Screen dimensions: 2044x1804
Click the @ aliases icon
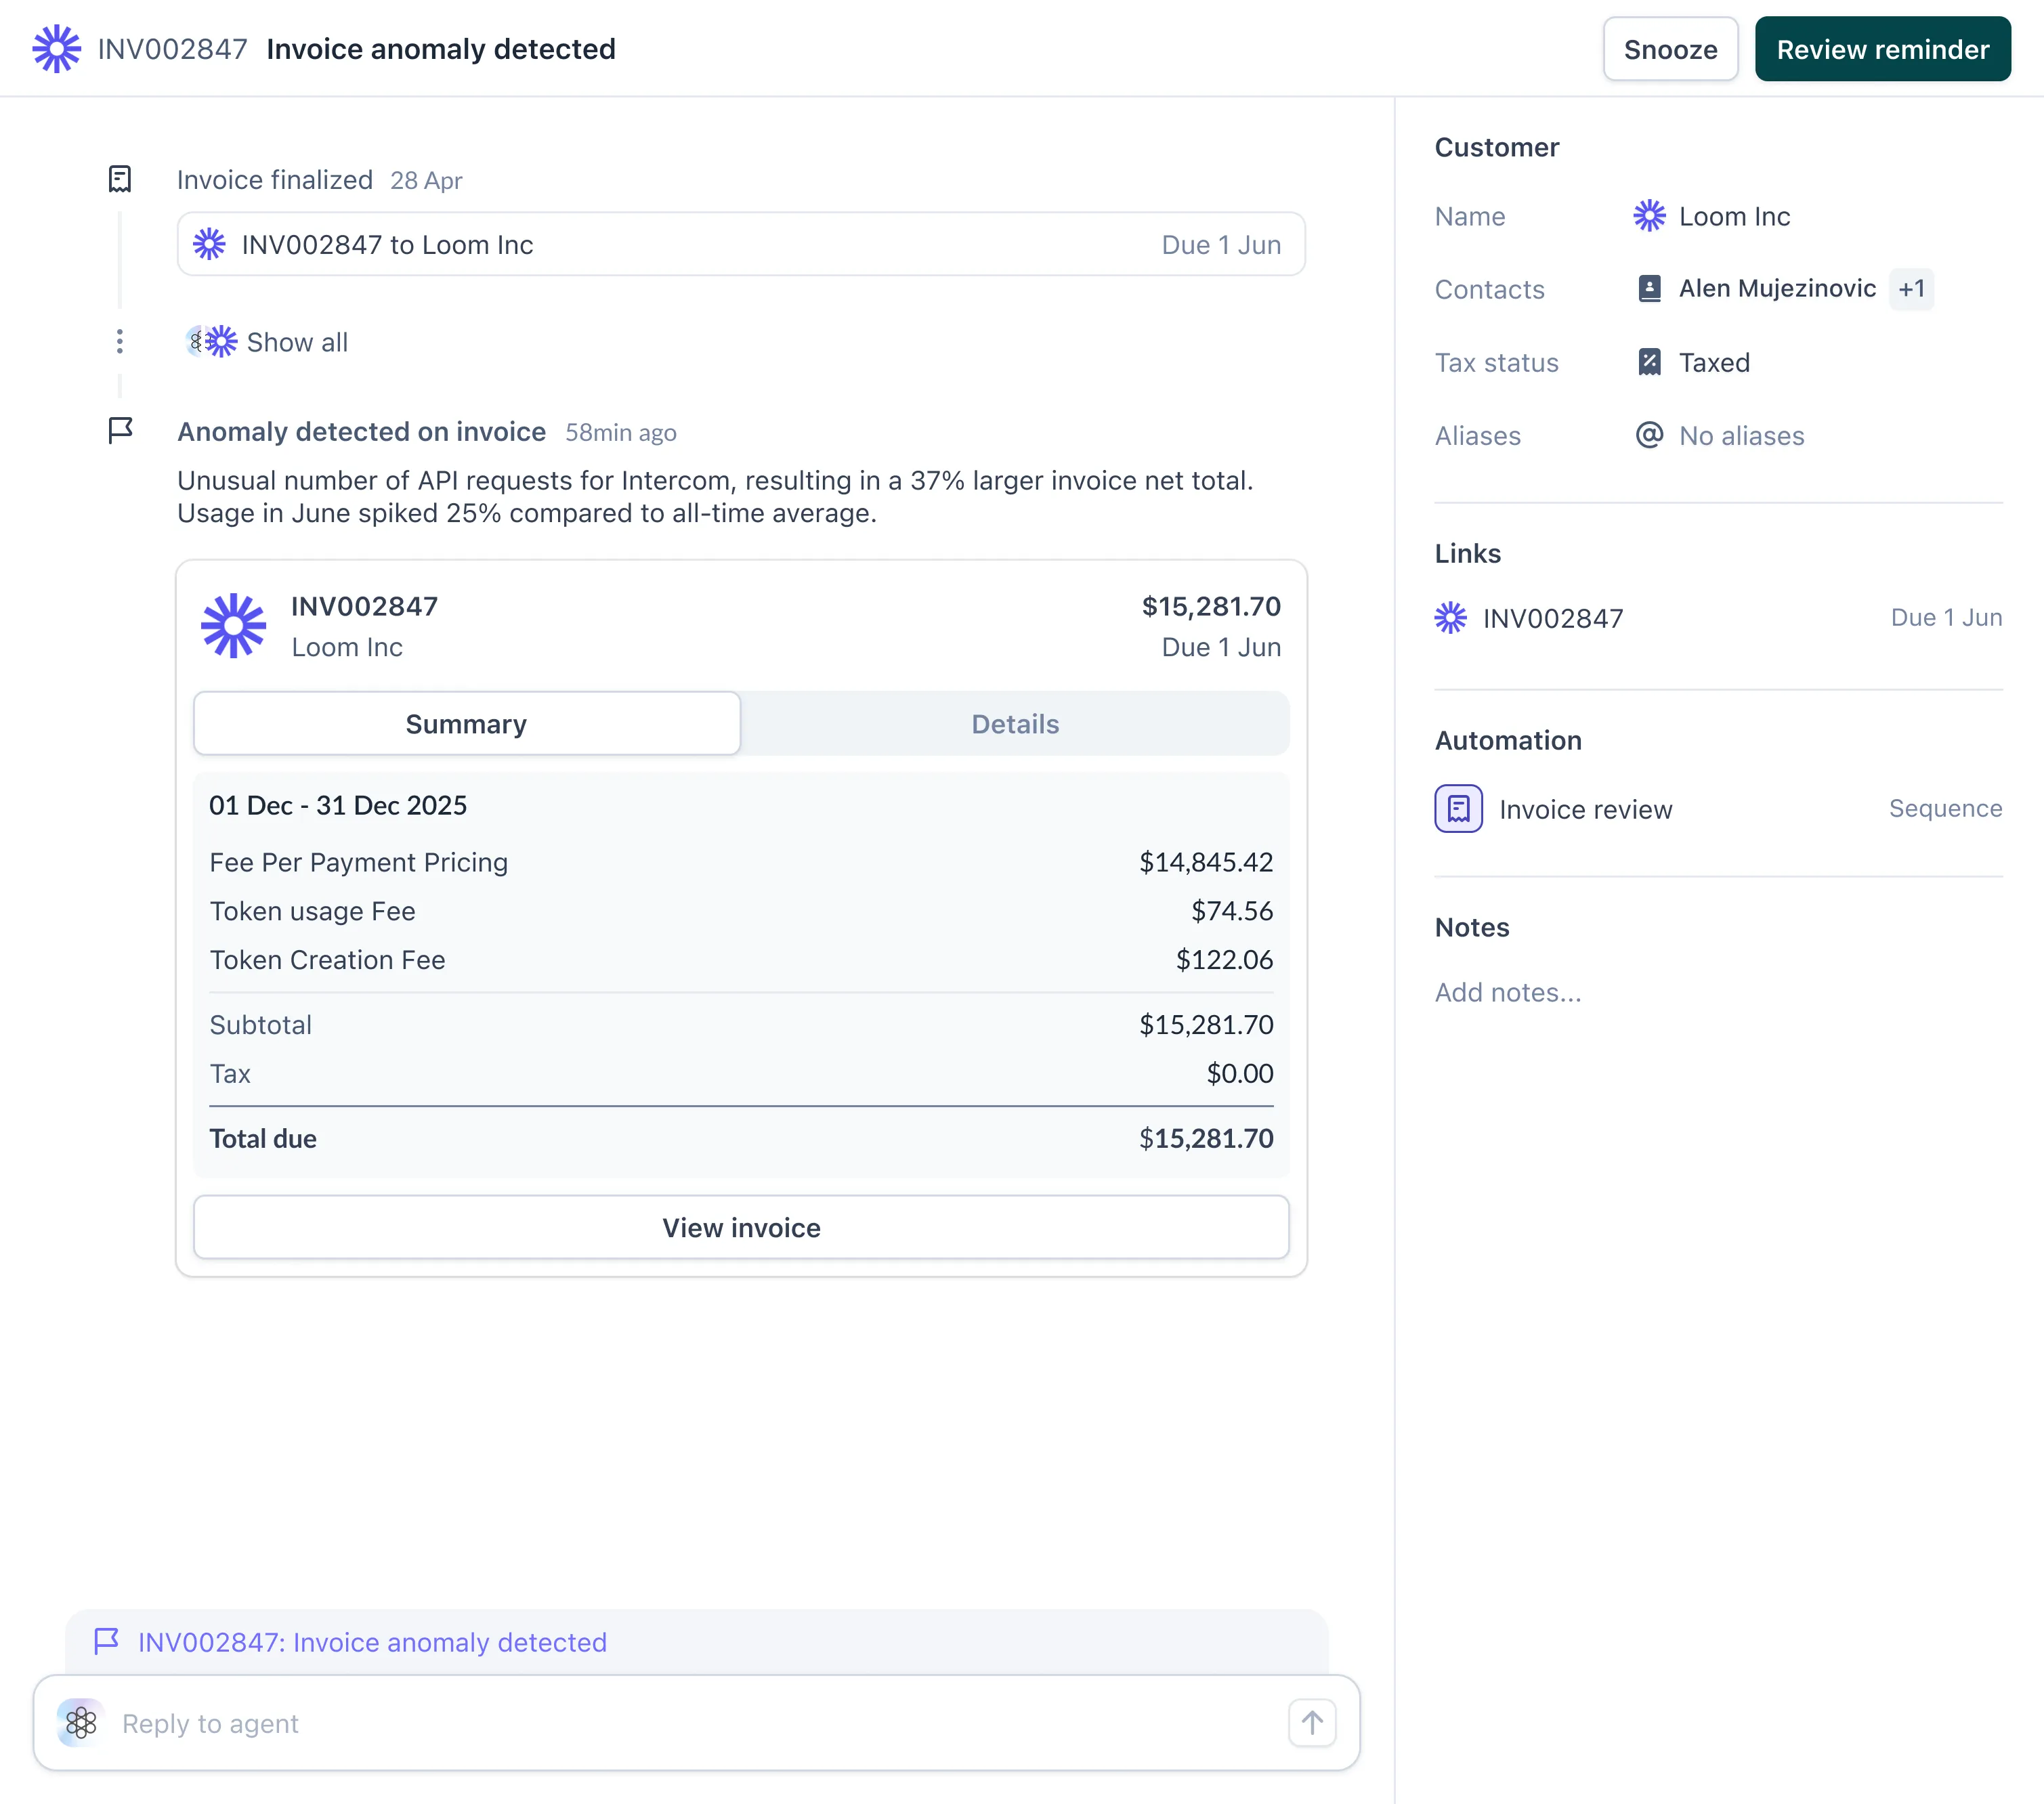1649,435
